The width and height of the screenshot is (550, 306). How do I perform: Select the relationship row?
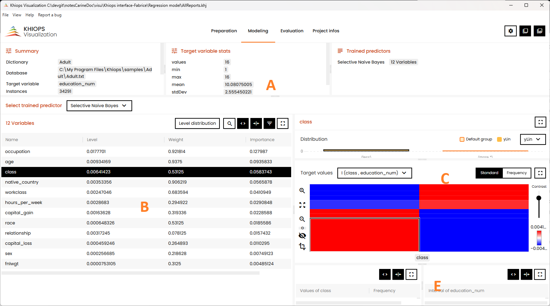click(146, 233)
